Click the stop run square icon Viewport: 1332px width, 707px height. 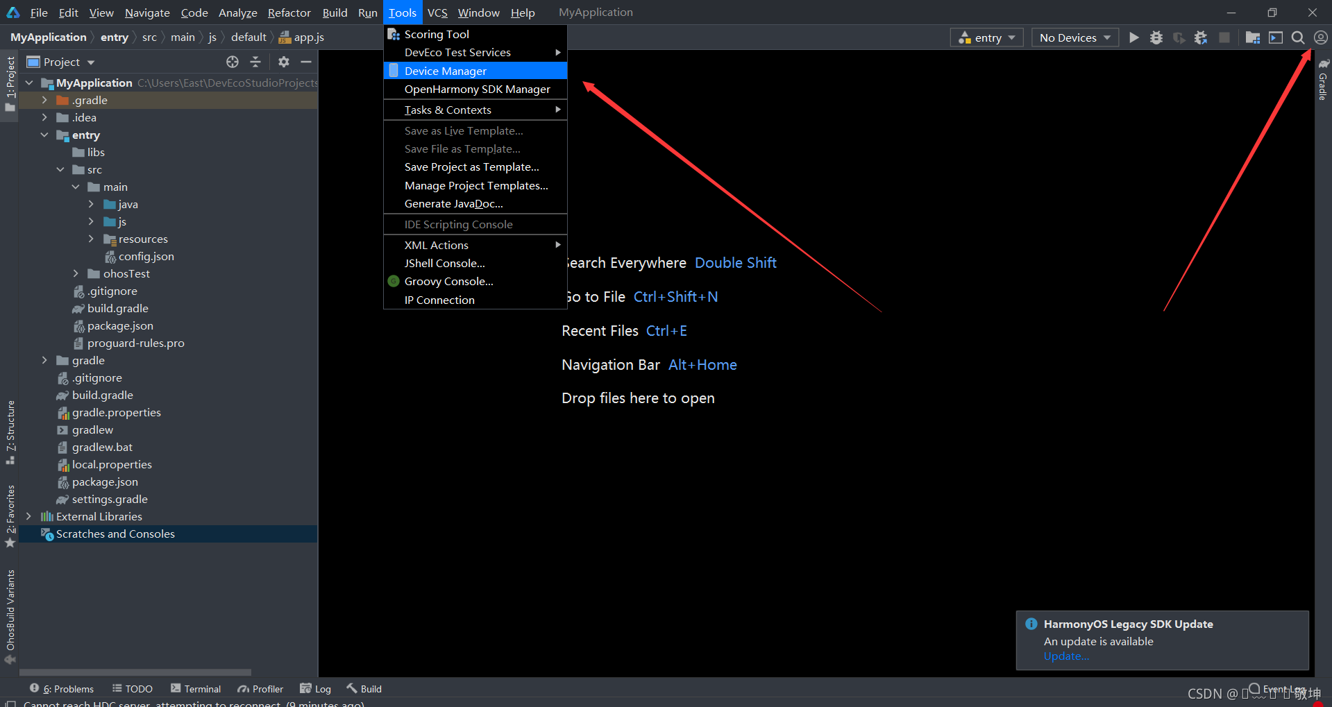[1224, 37]
